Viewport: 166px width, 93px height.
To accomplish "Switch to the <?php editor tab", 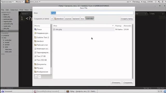I will pos(156,14).
